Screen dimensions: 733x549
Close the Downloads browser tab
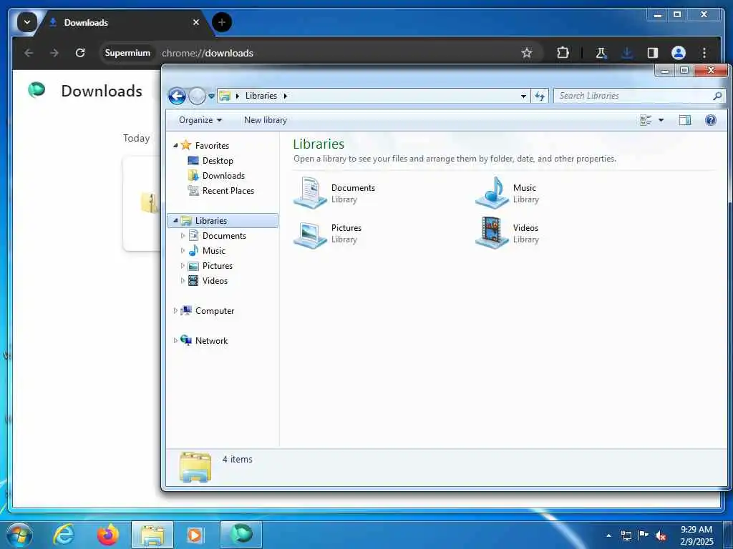coord(196,22)
